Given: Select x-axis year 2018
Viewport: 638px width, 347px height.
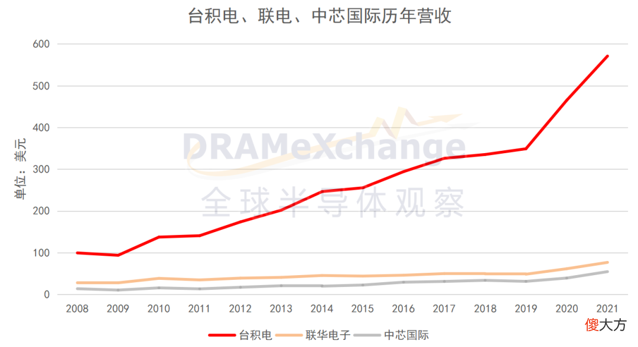Looking at the screenshot, I should (485, 309).
